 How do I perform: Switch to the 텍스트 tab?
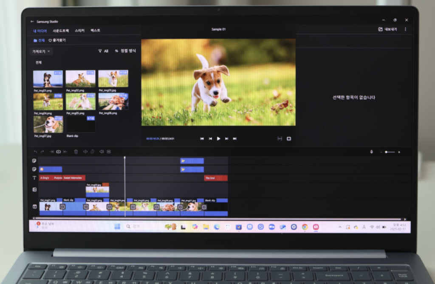click(96, 30)
